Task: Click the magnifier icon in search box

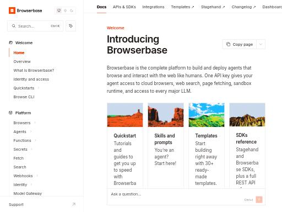Action: pos(14,26)
